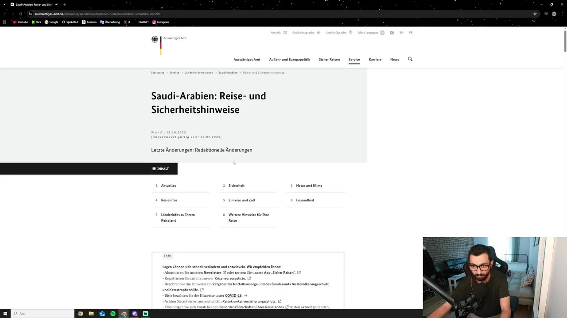
Task: Open the Außen- und Europapolitik menu
Action: click(x=290, y=59)
